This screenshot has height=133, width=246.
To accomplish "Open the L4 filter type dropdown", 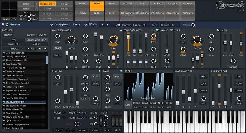I will coord(183,43).
